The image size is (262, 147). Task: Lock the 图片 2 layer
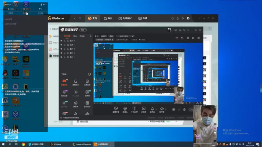(x=65, y=41)
